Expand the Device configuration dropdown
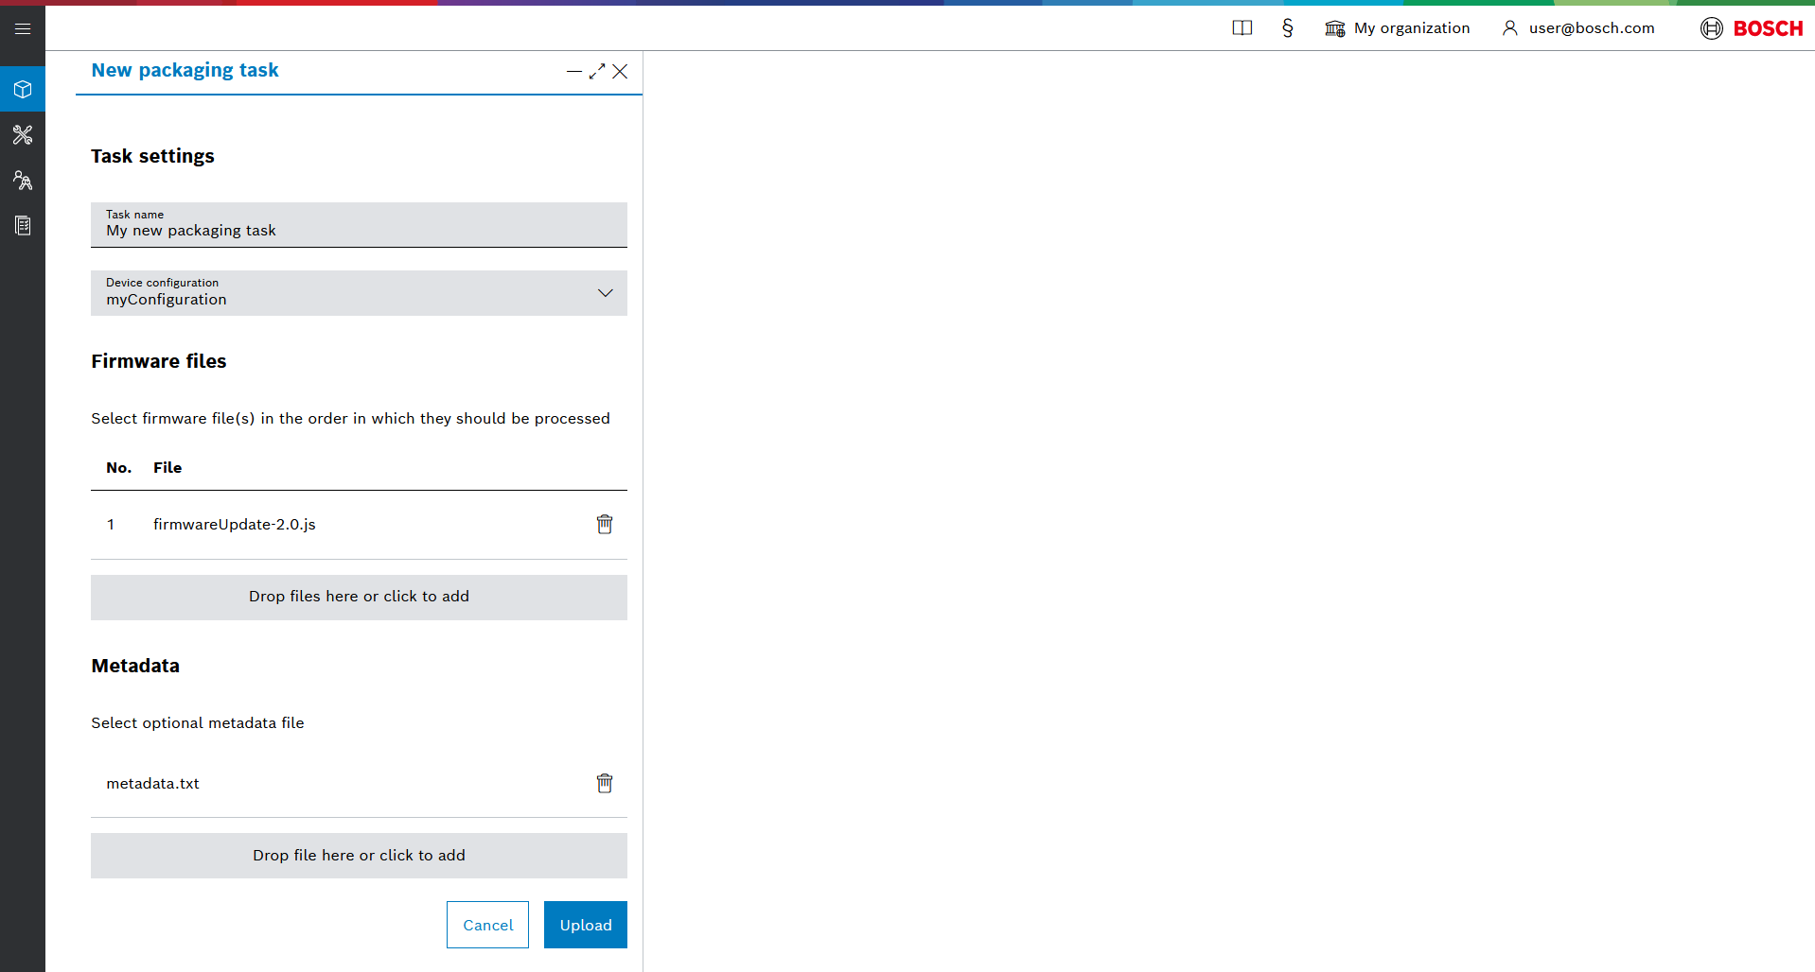The height and width of the screenshot is (972, 1815). tap(605, 293)
